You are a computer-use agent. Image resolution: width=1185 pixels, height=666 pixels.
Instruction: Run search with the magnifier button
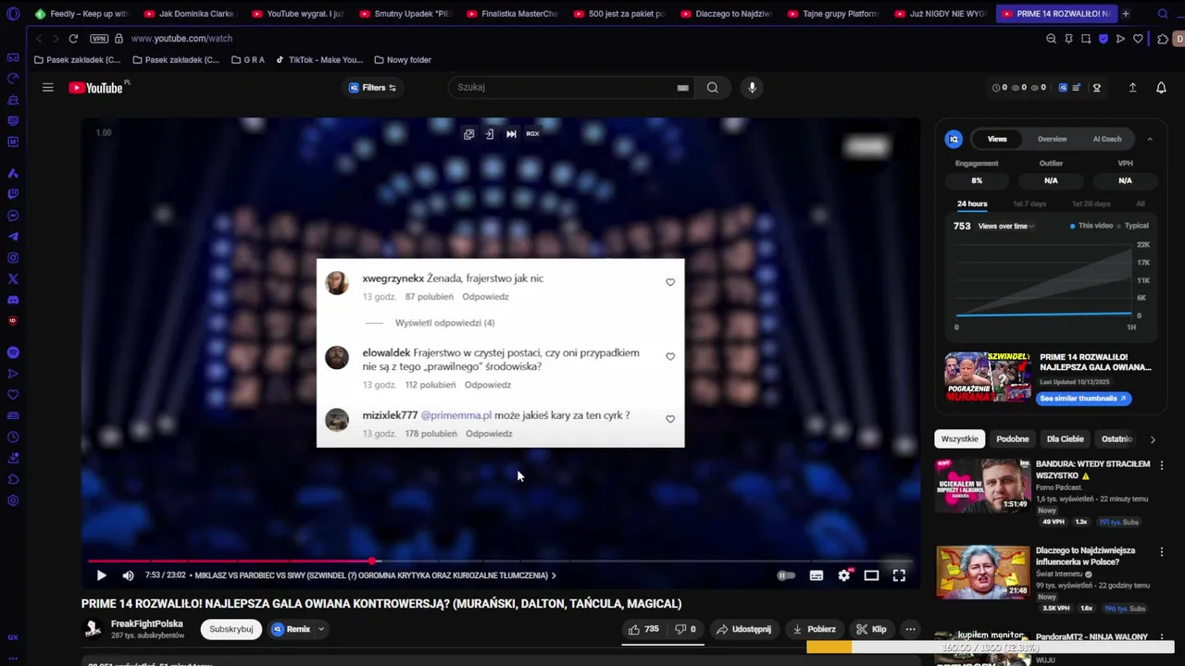tap(712, 87)
